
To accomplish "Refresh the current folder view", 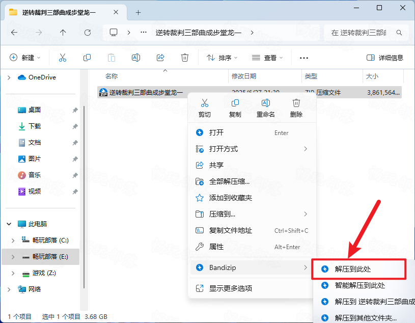I will pos(88,33).
